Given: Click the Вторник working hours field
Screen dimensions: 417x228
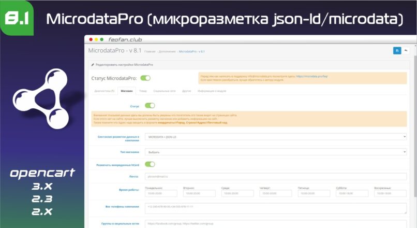Looking at the screenshot, I should (x=199, y=193).
